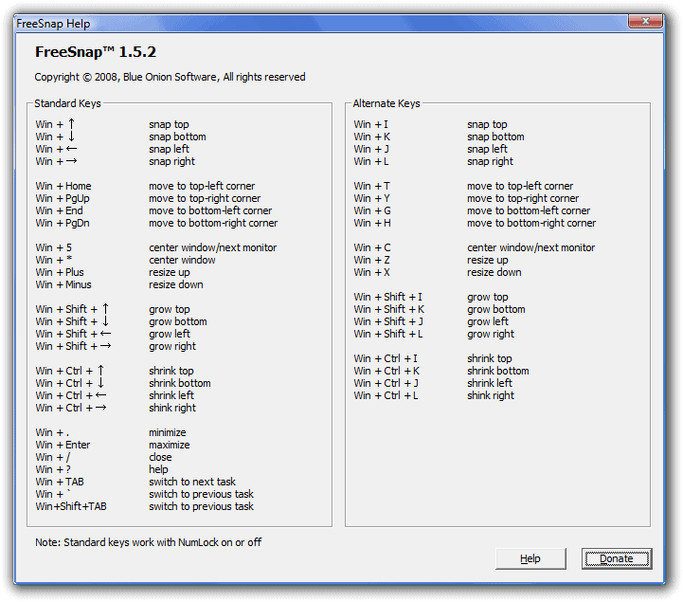Click the Win + I alternate shortcut
The height and width of the screenshot is (602, 683).
(371, 124)
